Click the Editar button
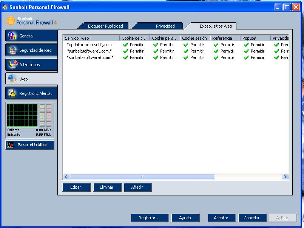Screen dimensions: 304x228 pos(76,187)
